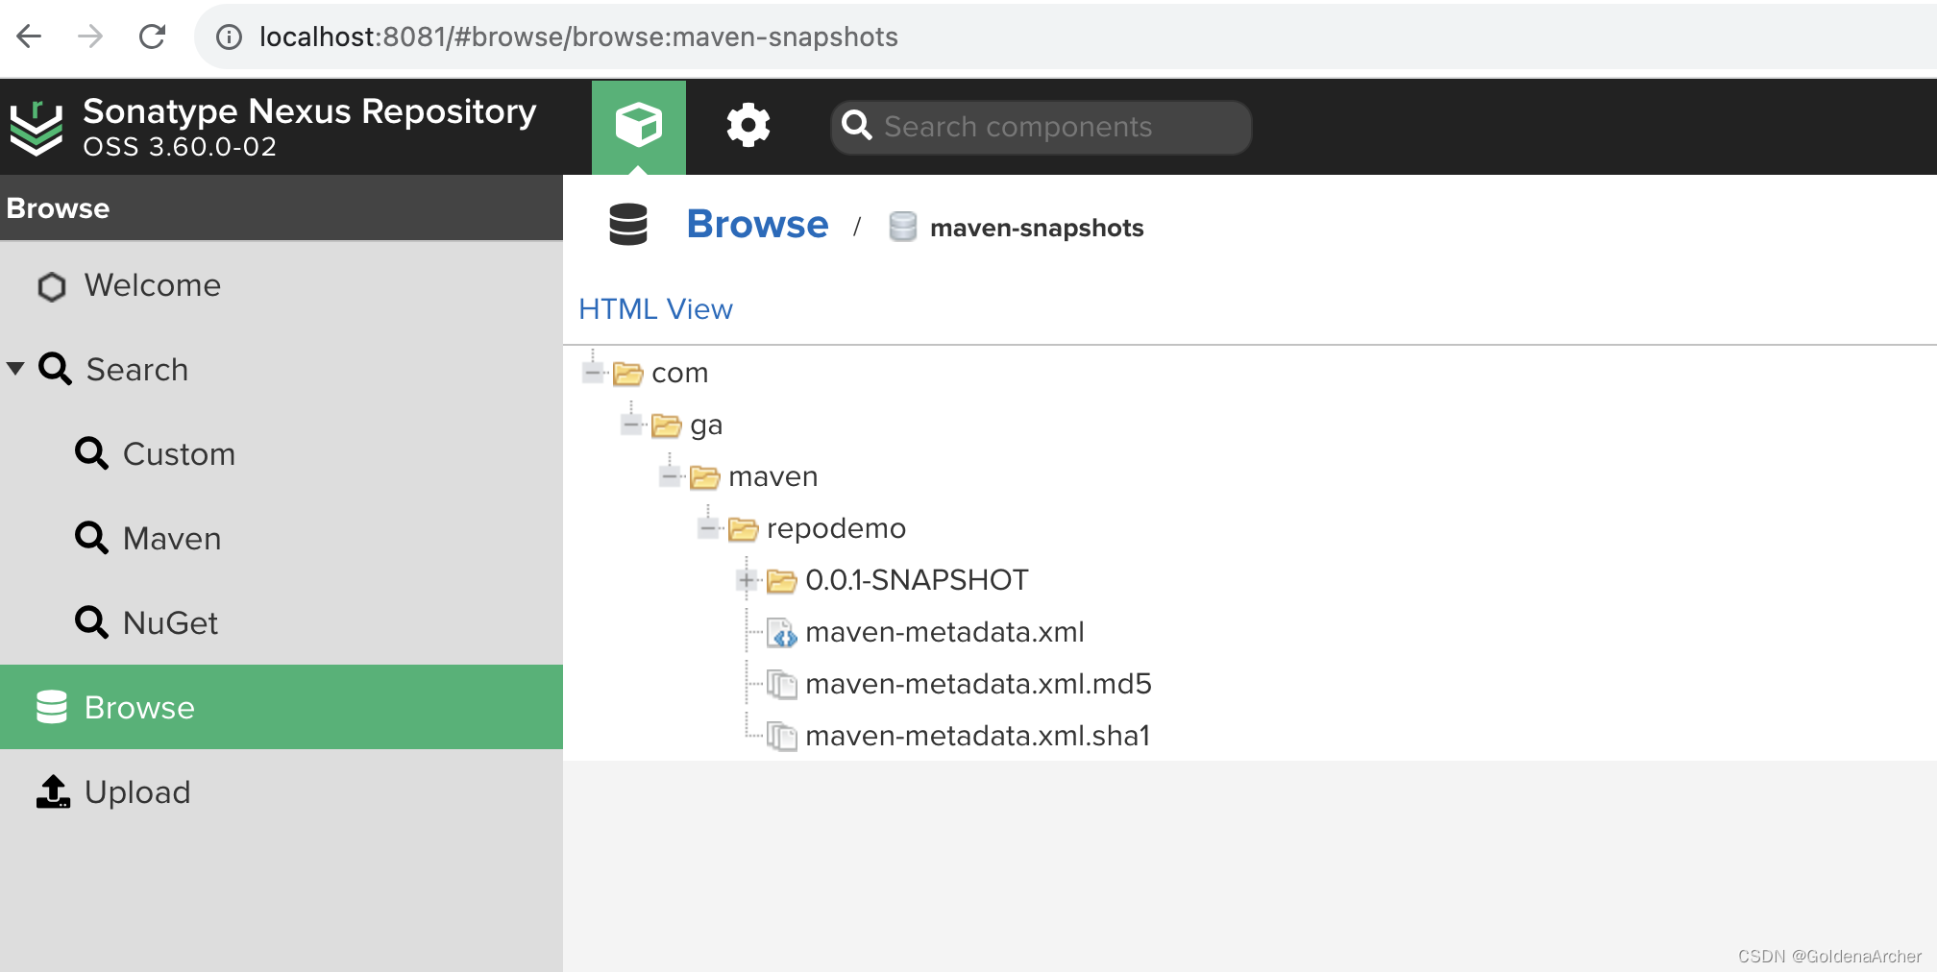This screenshot has width=1937, height=972.
Task: Click the Maven search magnifier icon
Action: pyautogui.click(x=91, y=538)
